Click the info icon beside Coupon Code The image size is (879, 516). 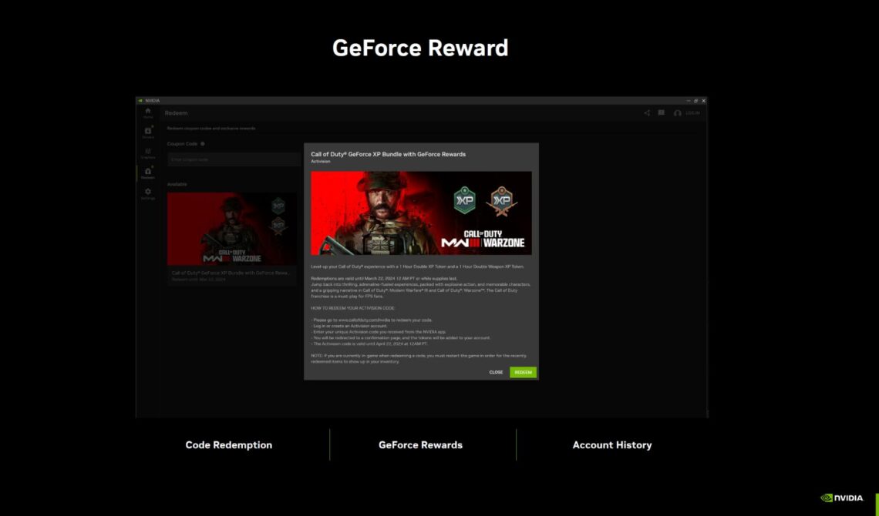[203, 144]
